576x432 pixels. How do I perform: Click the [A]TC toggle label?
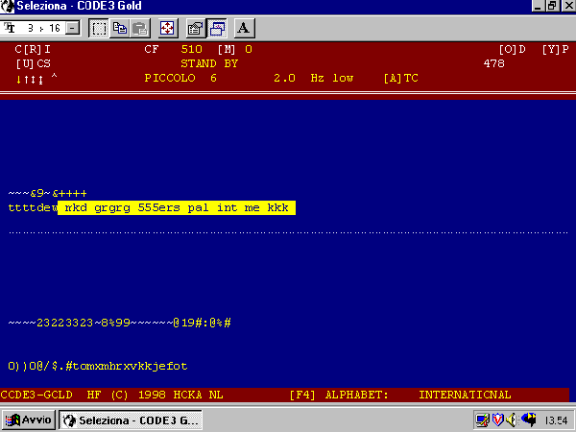[400, 78]
